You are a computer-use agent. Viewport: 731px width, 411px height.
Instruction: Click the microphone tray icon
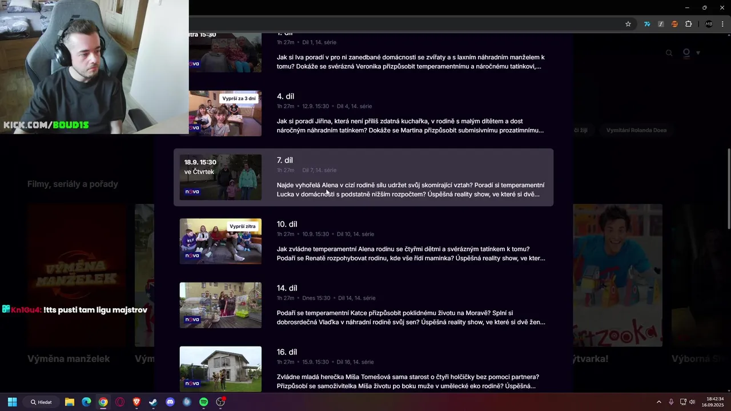click(671, 402)
